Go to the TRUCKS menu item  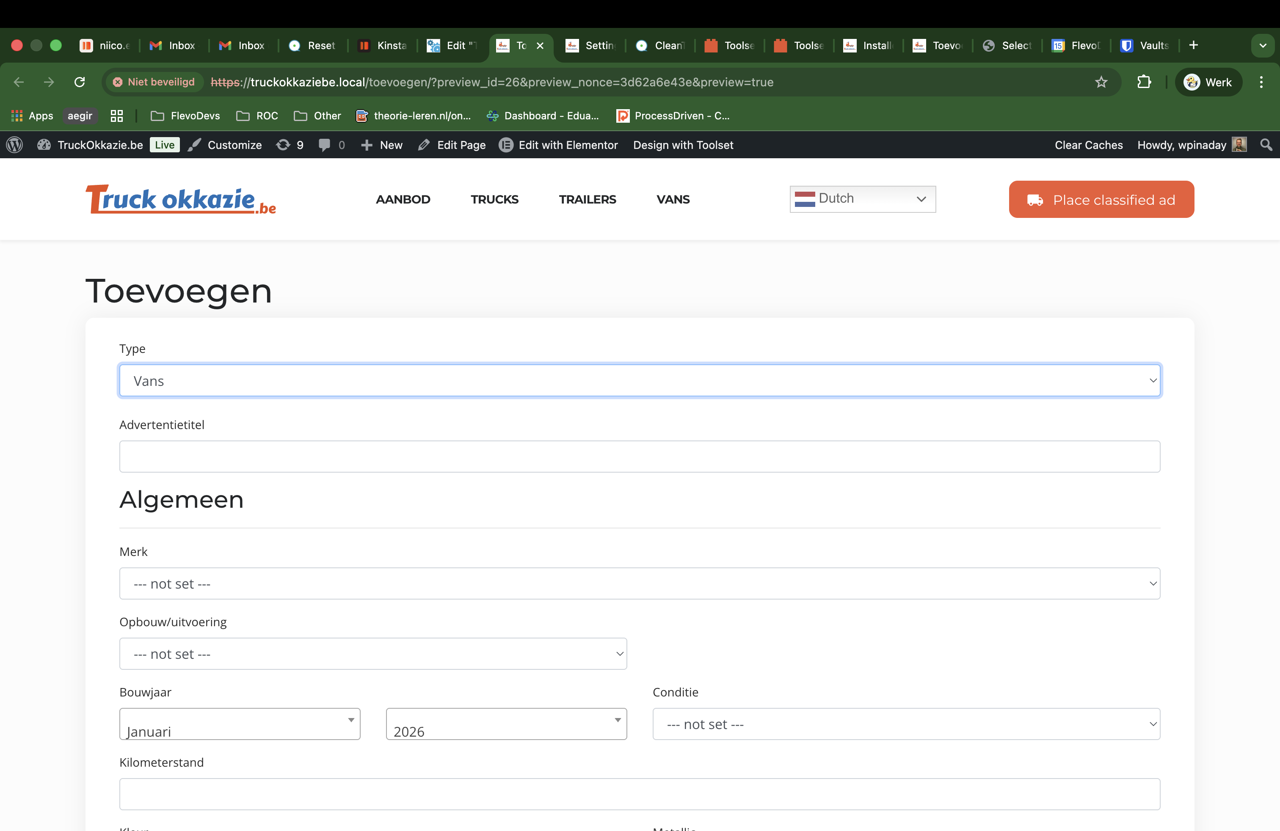click(x=494, y=199)
